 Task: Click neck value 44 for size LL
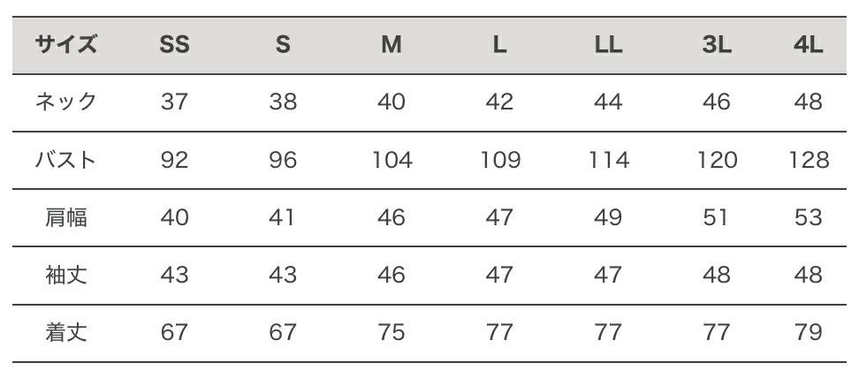click(608, 102)
